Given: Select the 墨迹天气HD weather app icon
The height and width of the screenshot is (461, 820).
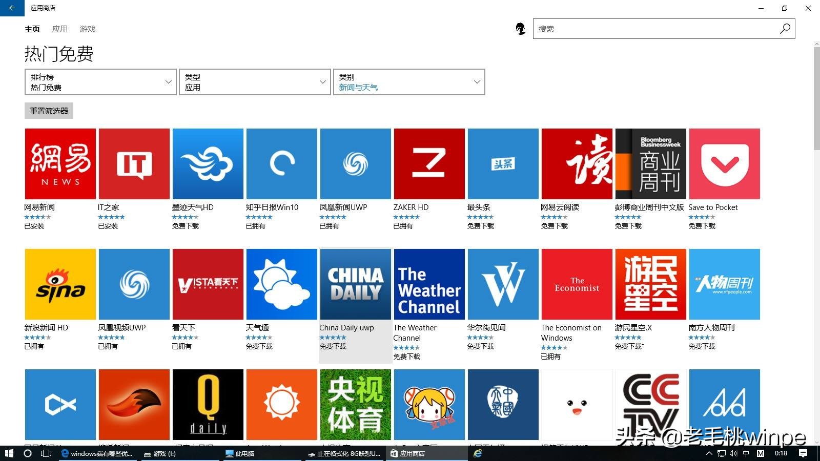Looking at the screenshot, I should 208,163.
